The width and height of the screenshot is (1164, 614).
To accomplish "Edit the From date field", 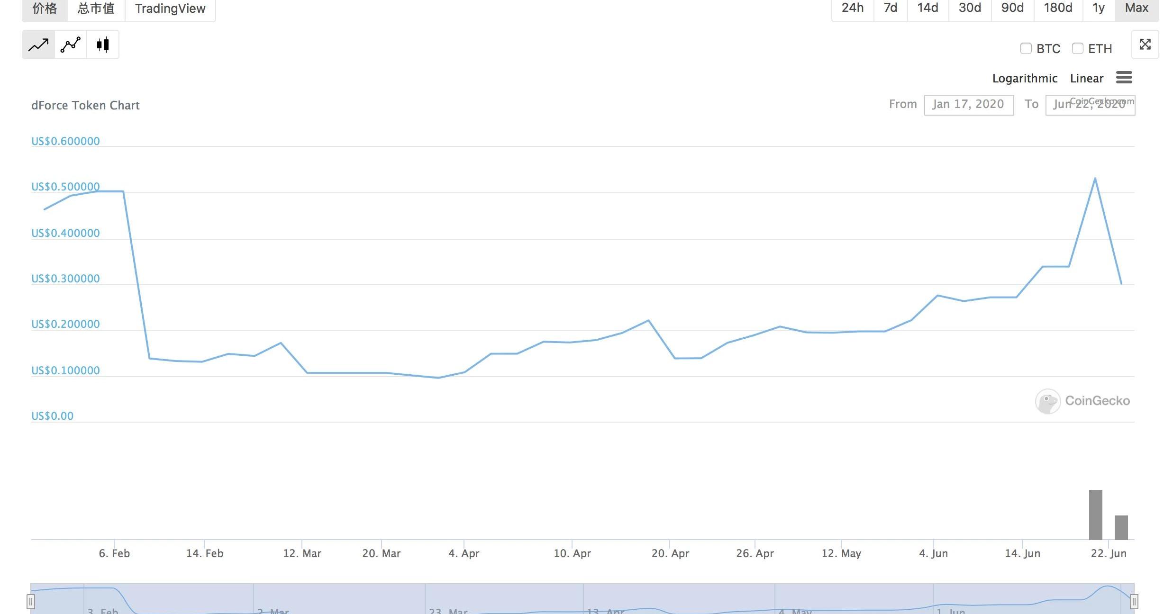I will point(968,104).
